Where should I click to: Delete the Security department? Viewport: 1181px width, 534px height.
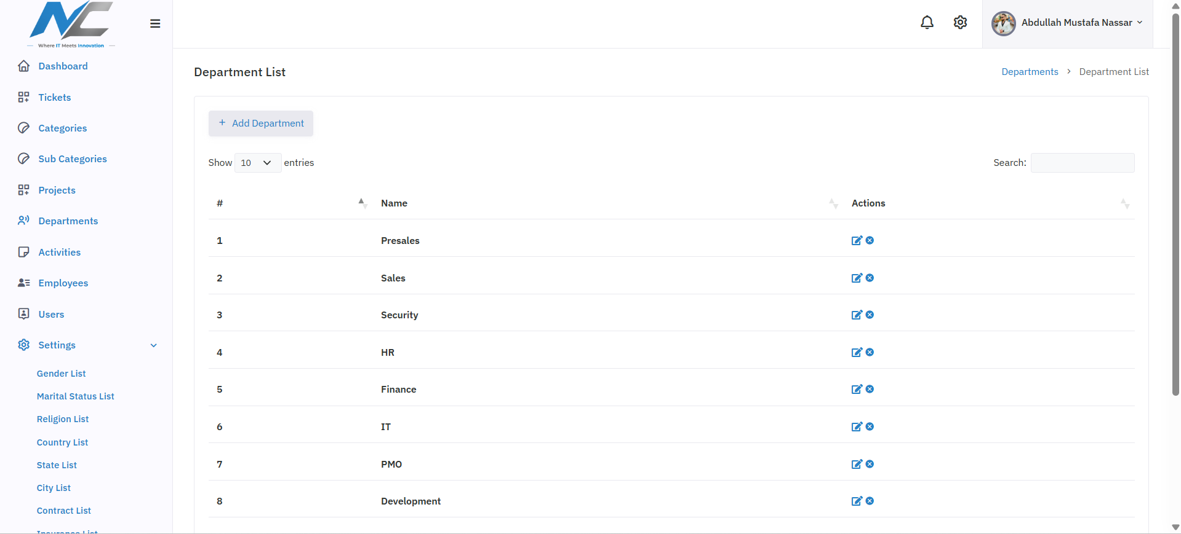870,315
